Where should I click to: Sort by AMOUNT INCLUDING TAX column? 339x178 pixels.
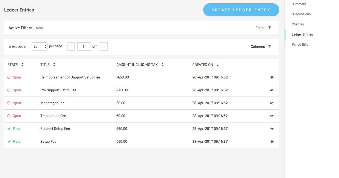[x=162, y=65]
